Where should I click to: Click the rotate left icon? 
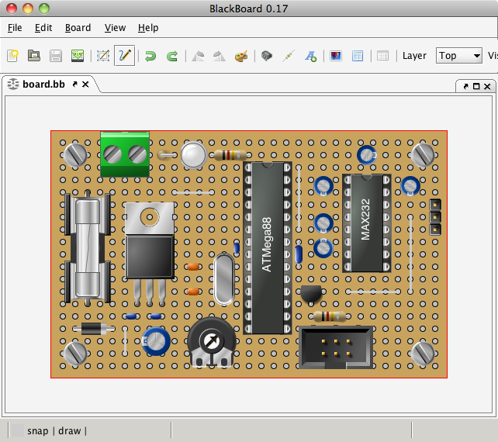(198, 56)
